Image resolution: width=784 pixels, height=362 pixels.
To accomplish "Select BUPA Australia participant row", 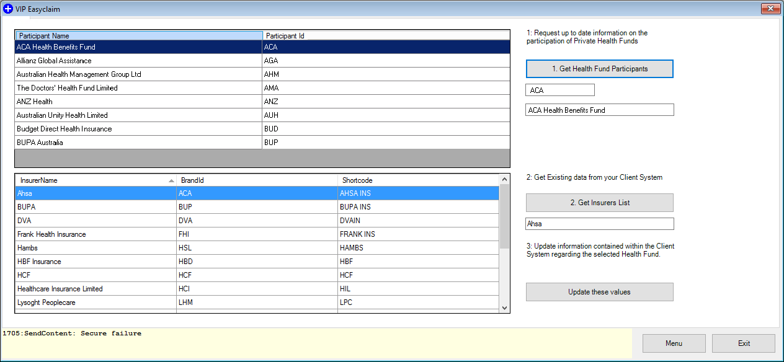I will (262, 143).
